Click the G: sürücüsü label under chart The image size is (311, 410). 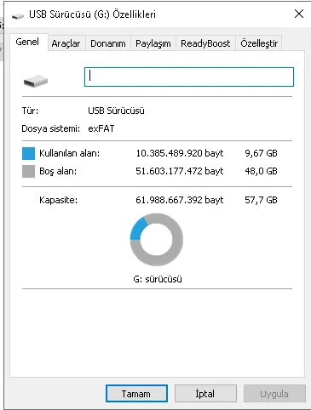click(x=158, y=279)
